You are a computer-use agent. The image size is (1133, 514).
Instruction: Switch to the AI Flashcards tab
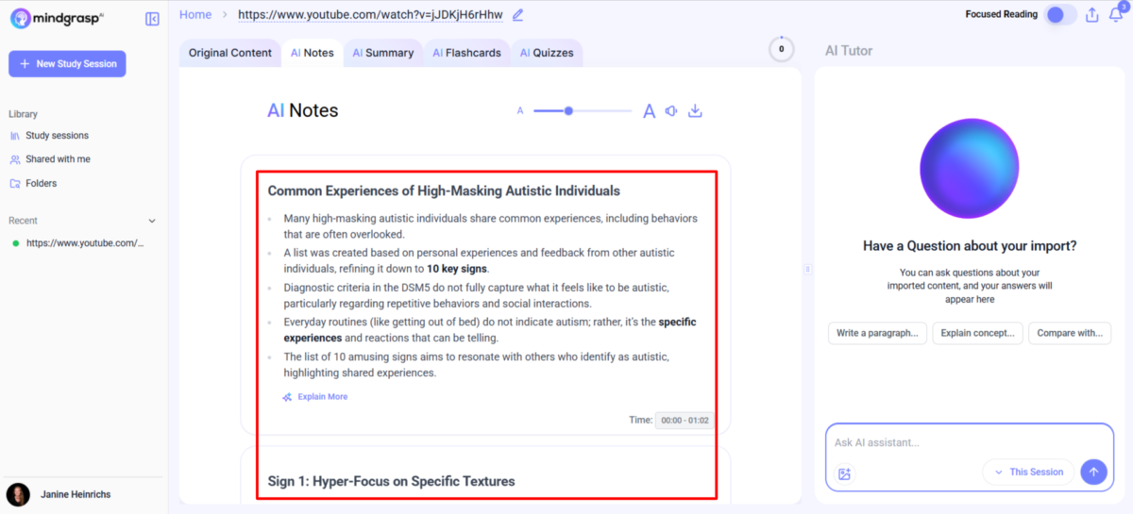[466, 53]
